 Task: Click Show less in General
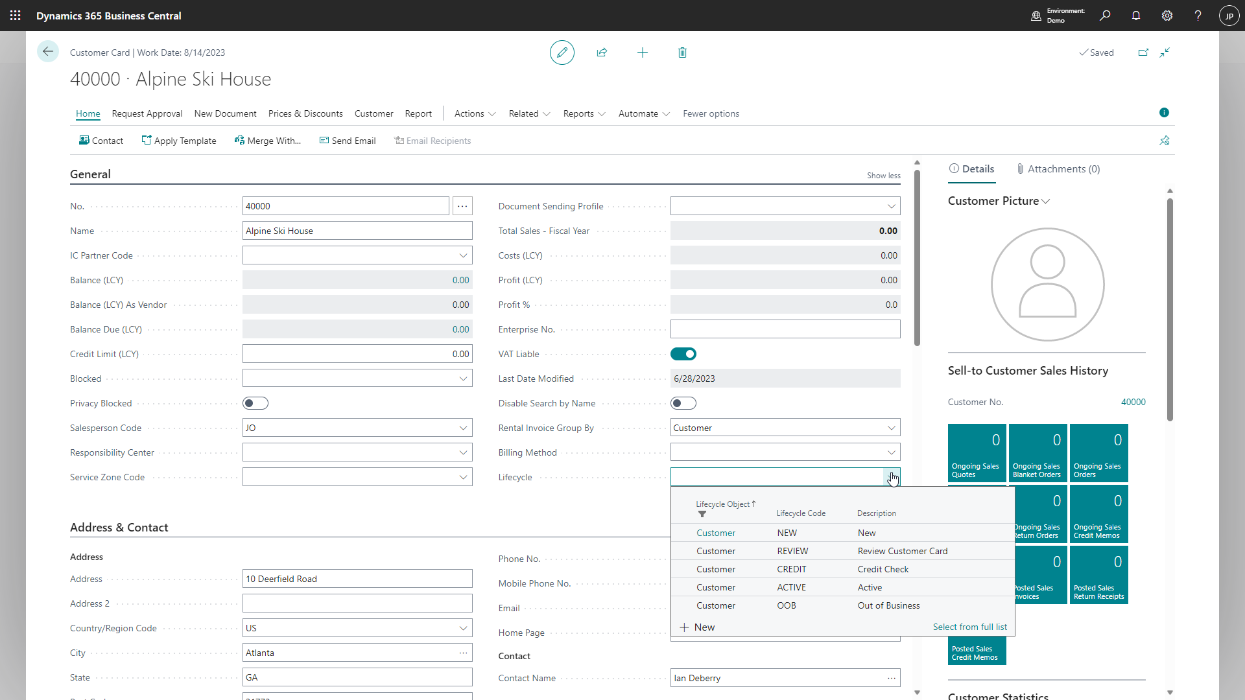coord(884,176)
